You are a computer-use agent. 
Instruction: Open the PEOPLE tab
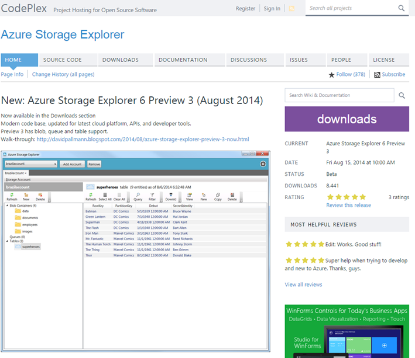click(347, 60)
